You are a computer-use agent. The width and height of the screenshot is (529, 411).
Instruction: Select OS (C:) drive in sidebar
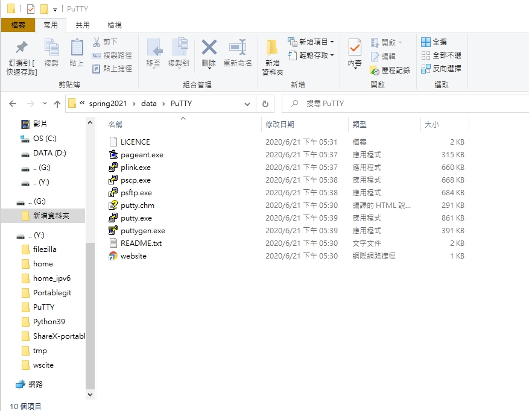[x=45, y=139]
